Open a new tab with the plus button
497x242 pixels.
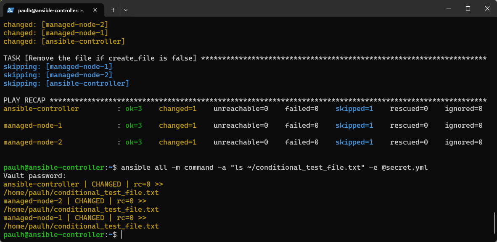(113, 10)
